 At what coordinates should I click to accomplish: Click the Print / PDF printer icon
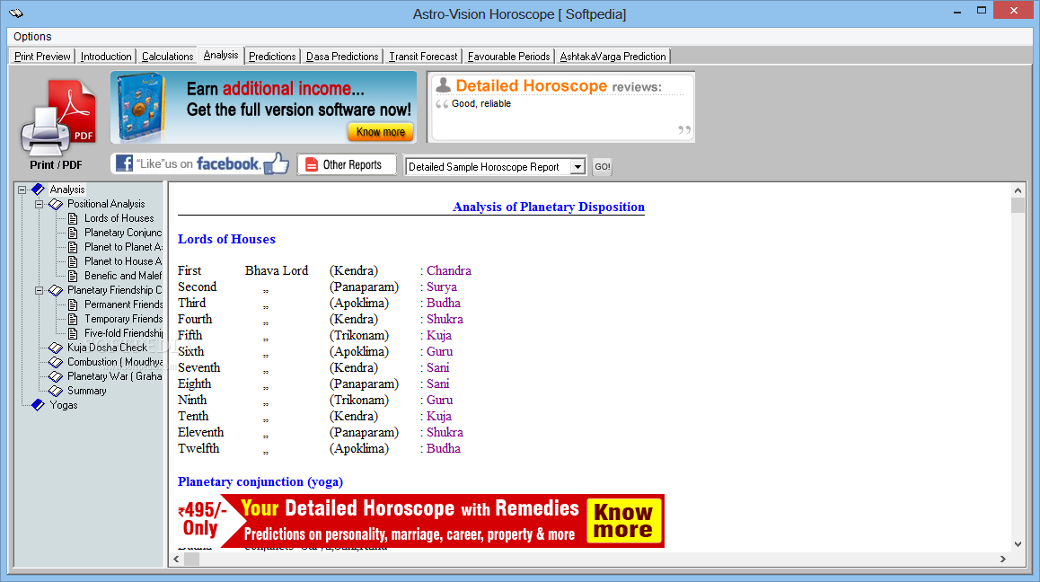(x=57, y=119)
